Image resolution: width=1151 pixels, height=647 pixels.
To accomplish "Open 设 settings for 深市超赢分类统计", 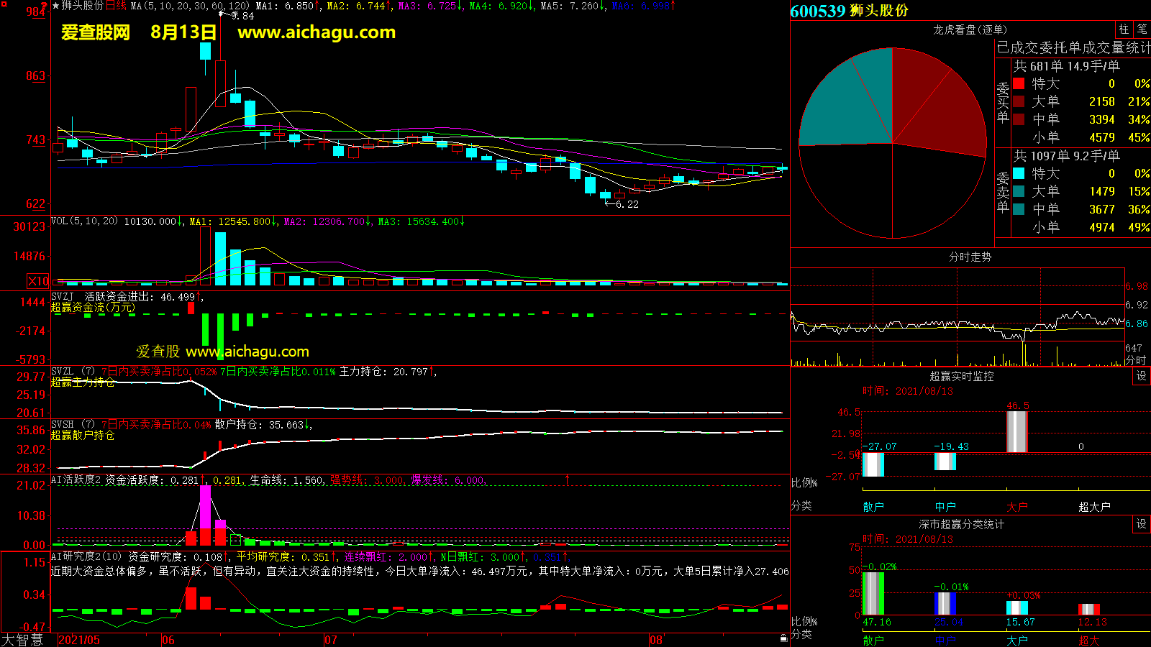I will point(1141,524).
